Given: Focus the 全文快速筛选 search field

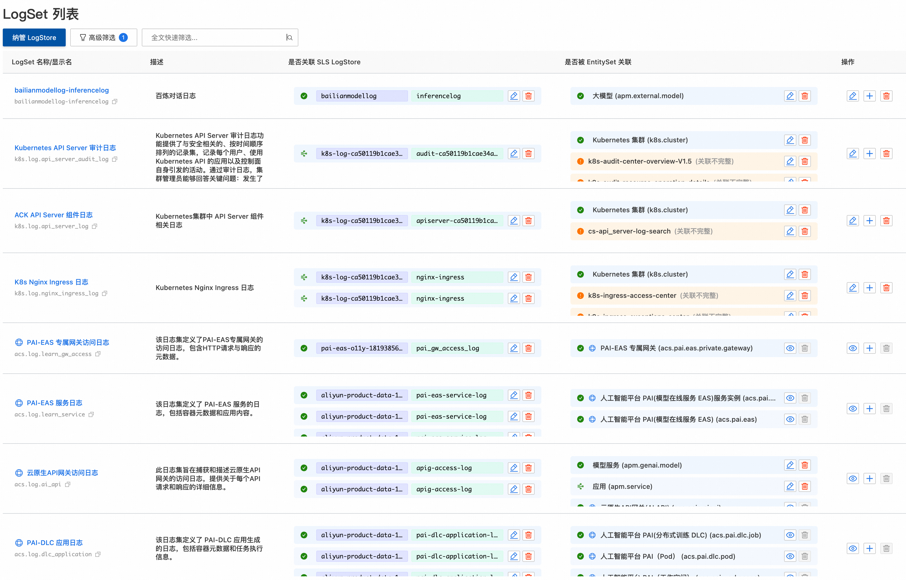Looking at the screenshot, I should tap(215, 38).
